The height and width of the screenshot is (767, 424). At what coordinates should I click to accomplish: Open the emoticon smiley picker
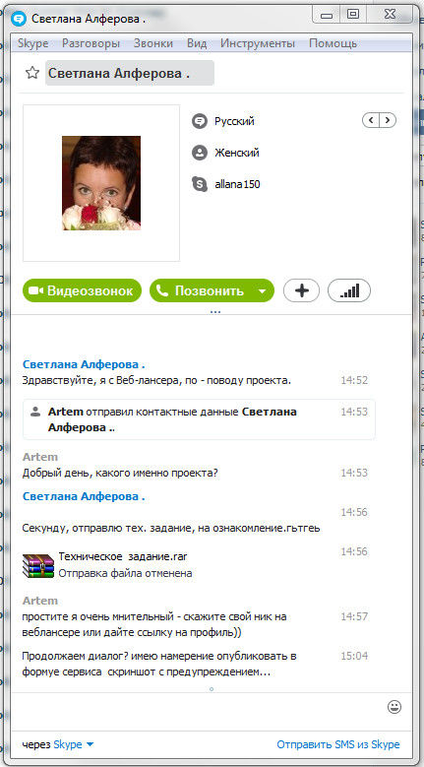pyautogui.click(x=394, y=706)
